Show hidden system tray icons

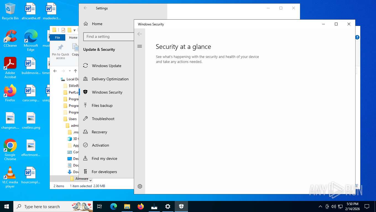[320, 206]
